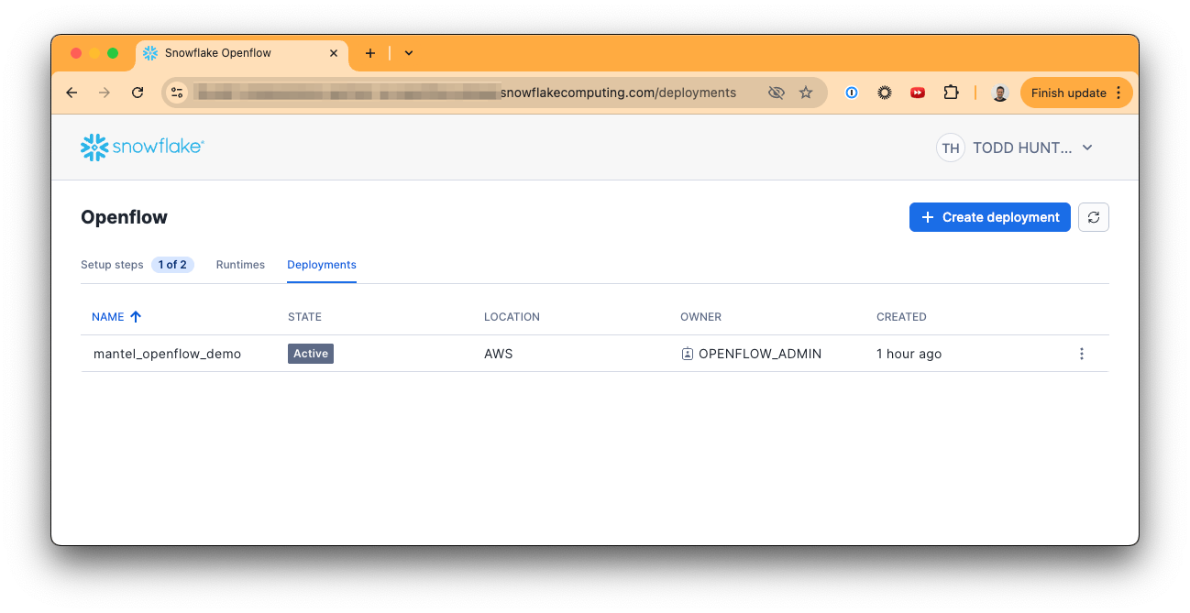Click the sunburst extension icon
The width and height of the screenshot is (1190, 613).
coord(885,93)
